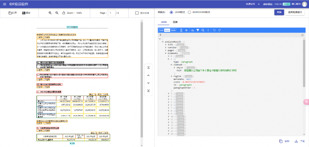Expand the info node
309x147 pixels.
pyautogui.click(x=166, y=45)
